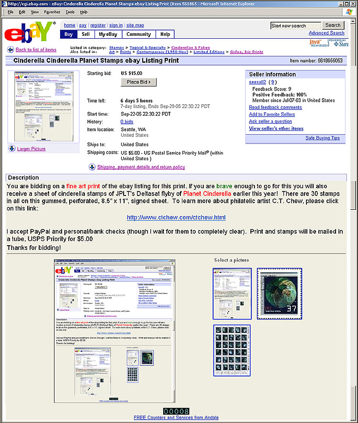The width and height of the screenshot is (358, 423).
Task: Open Advanced Search
Action: click(326, 33)
